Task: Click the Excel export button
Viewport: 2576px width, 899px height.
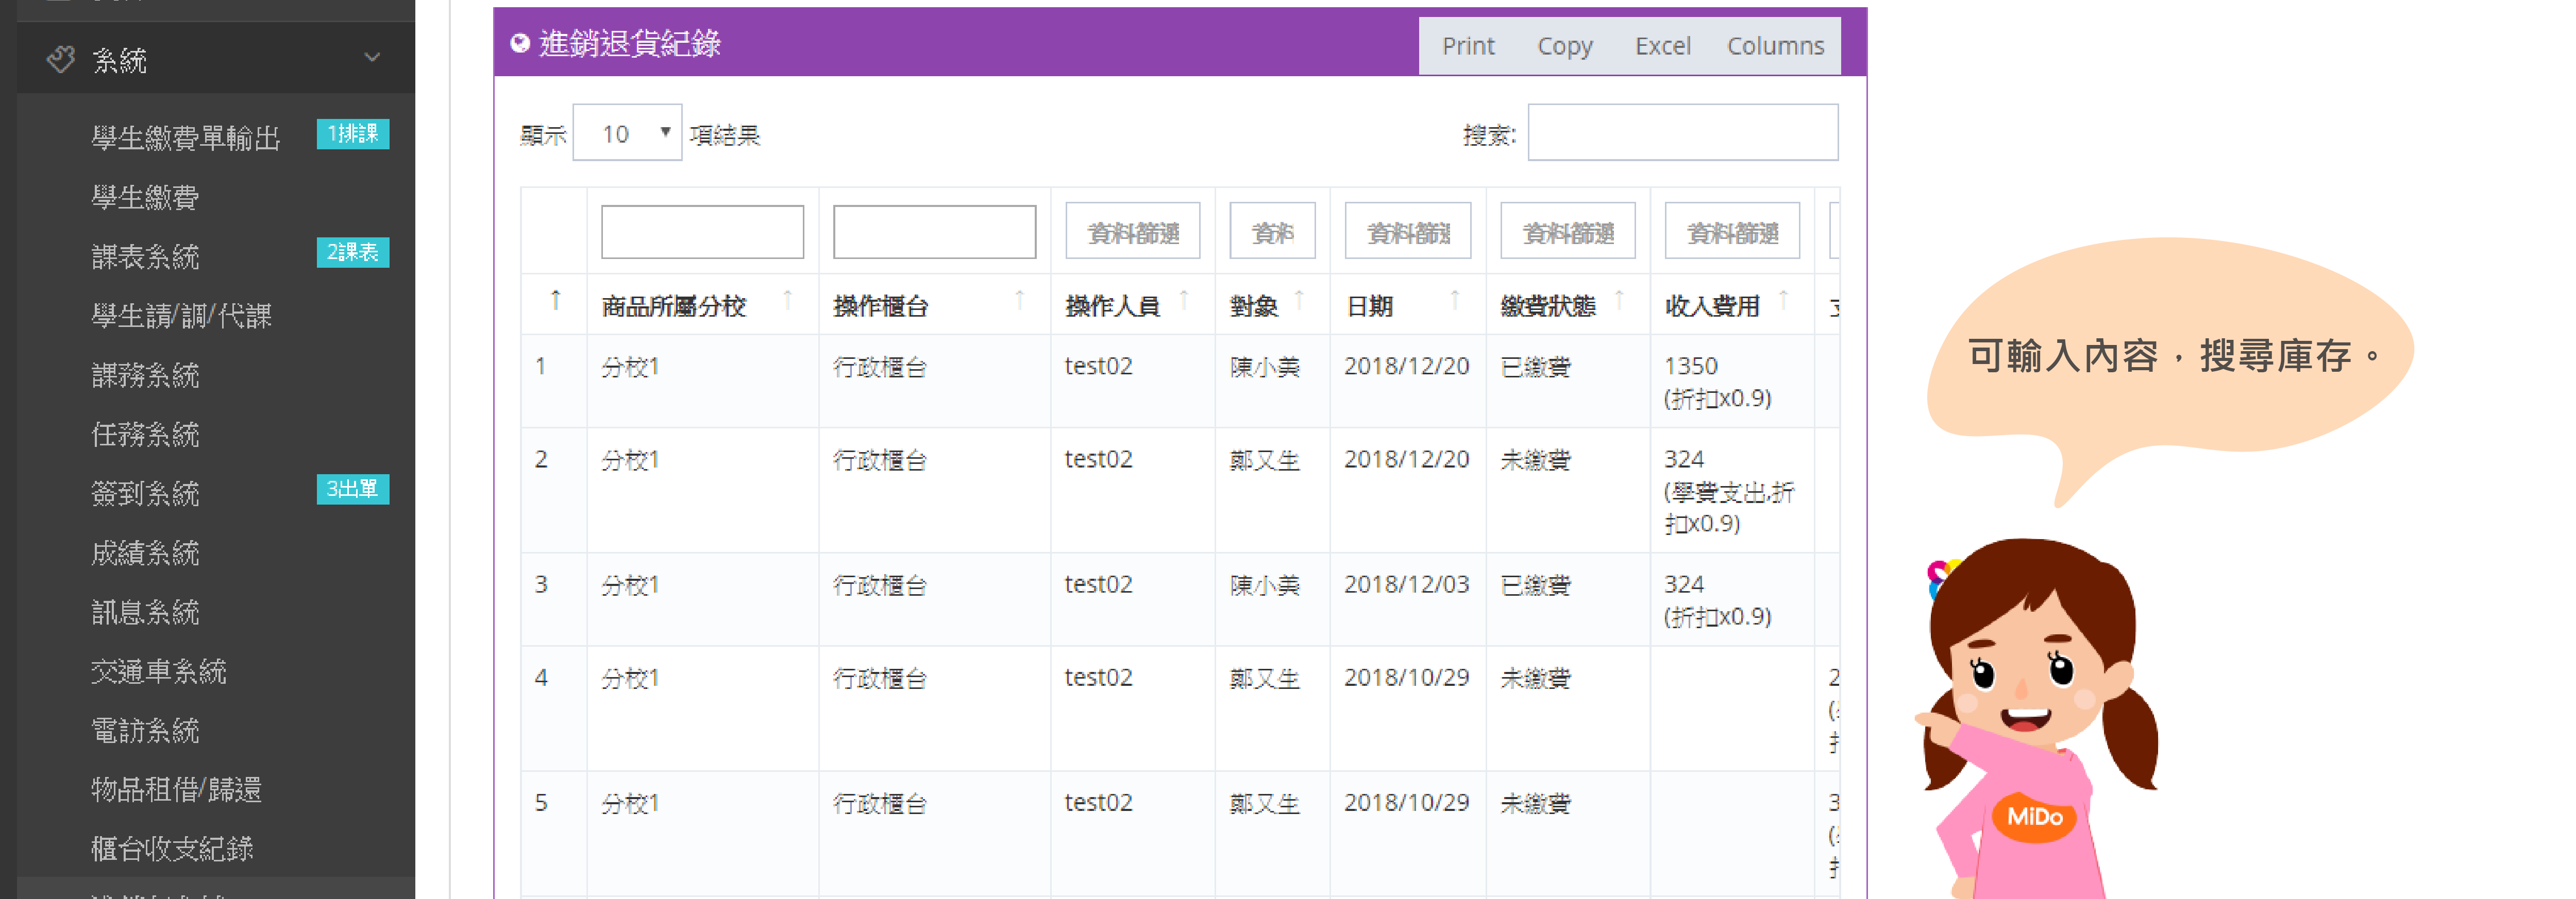Action: [1662, 46]
